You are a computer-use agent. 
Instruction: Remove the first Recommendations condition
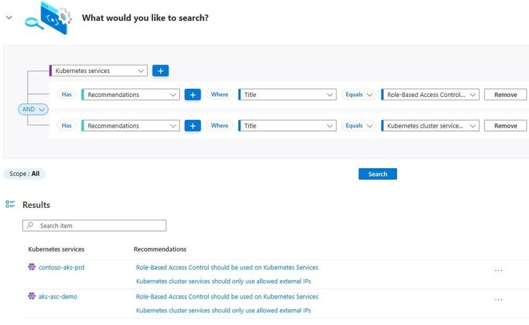(505, 95)
